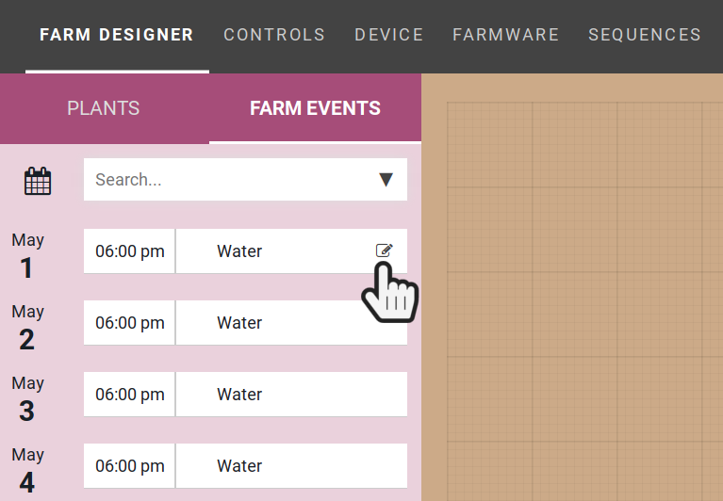Click the calendar icon beside search
Image resolution: width=723 pixels, height=501 pixels.
coord(38,181)
